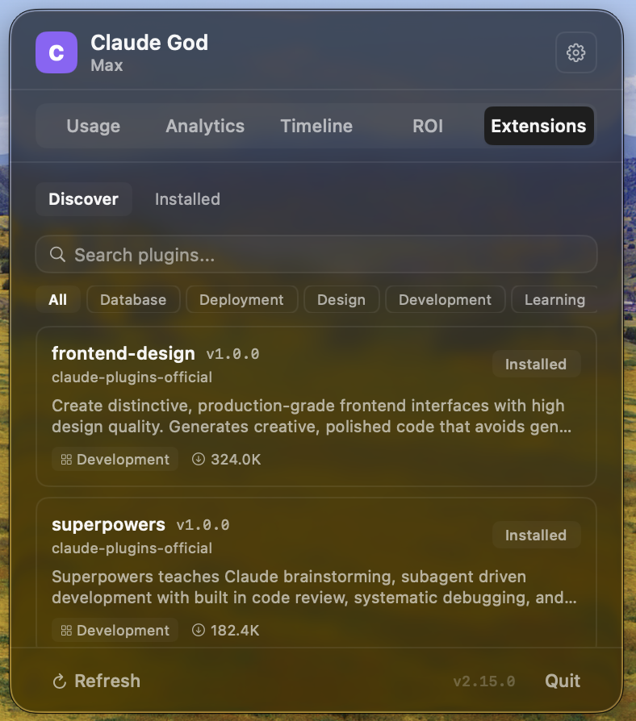Click the search magnifier icon
The width and height of the screenshot is (636, 721).
56,254
